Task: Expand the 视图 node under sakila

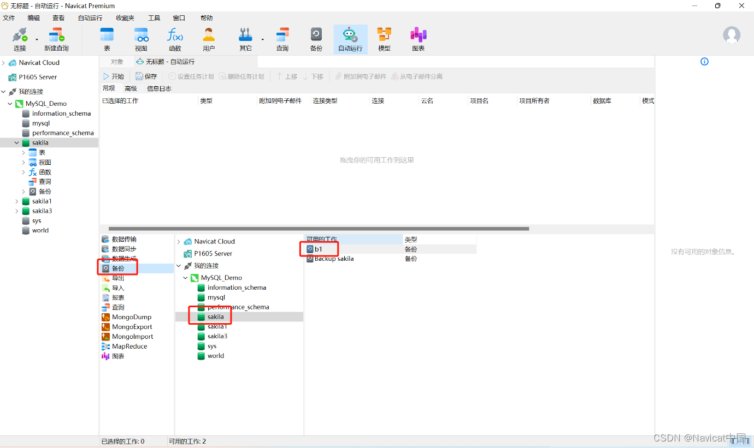Action: coord(23,163)
